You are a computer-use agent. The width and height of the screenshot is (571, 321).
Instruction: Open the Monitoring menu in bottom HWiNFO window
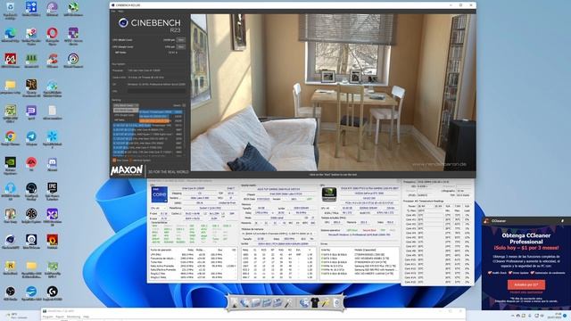pos(73,317)
